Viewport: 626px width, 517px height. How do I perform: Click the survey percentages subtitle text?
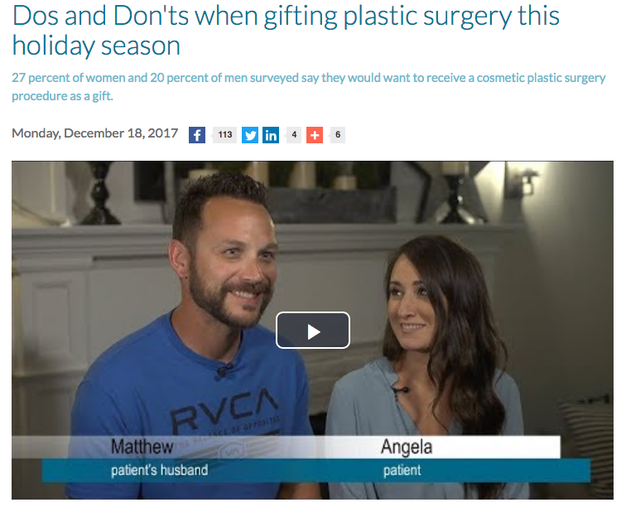pos(309,87)
